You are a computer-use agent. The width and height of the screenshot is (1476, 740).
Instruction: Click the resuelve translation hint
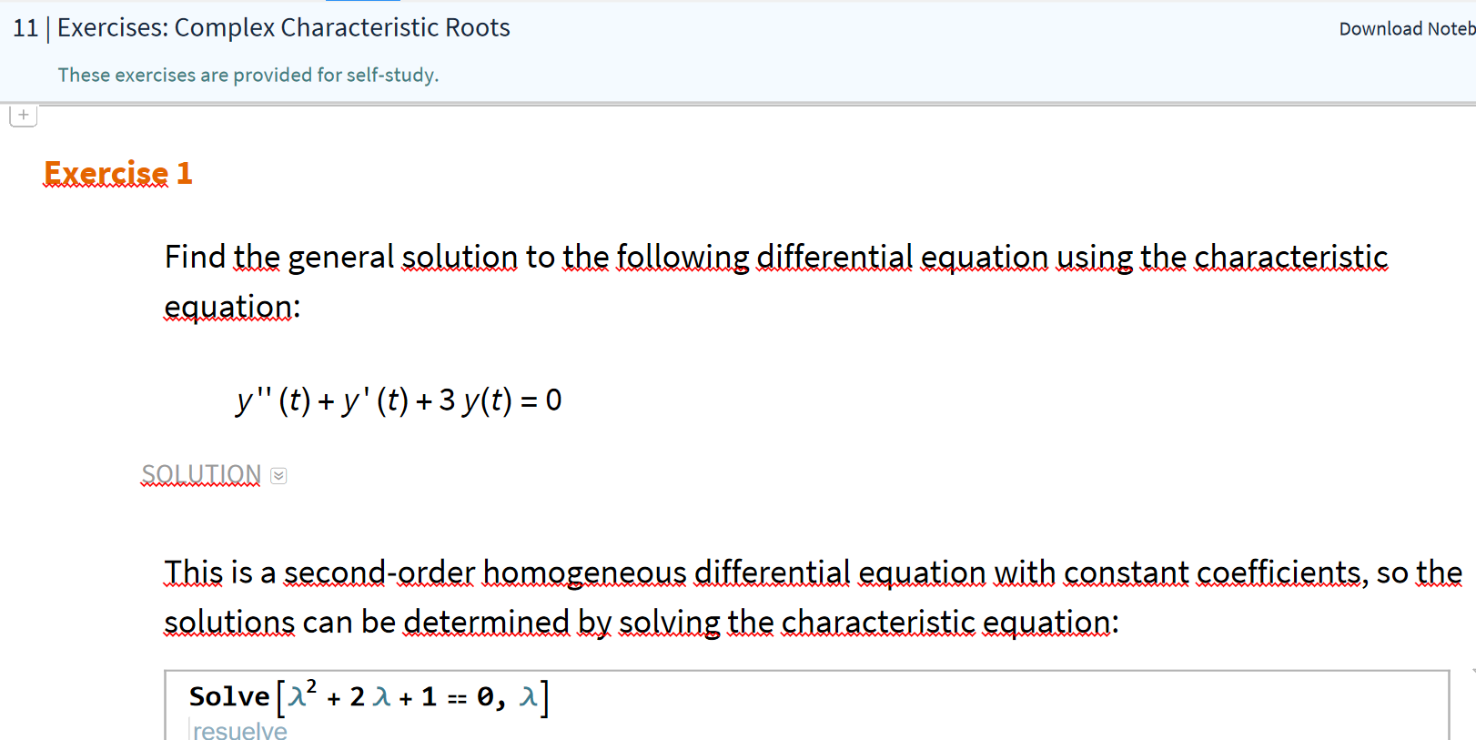coord(239,731)
